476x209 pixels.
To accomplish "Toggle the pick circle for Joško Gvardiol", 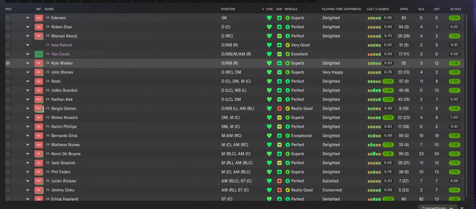I will tap(8, 90).
